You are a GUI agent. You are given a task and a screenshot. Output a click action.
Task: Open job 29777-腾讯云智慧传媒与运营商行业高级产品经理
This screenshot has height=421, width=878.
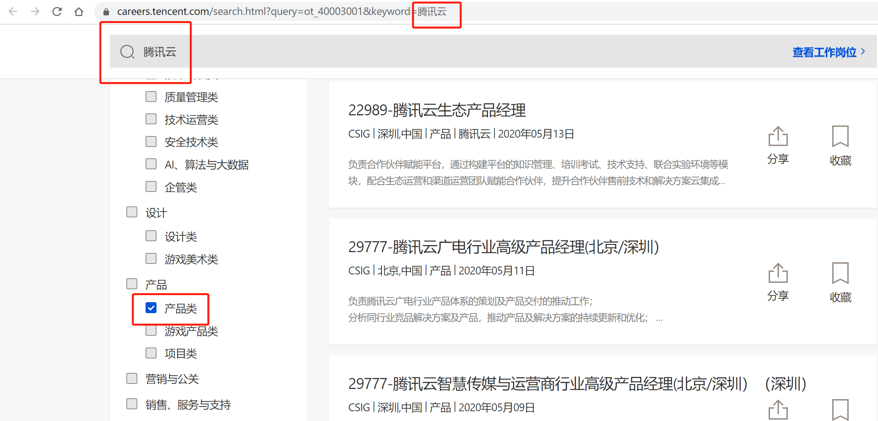(577, 384)
